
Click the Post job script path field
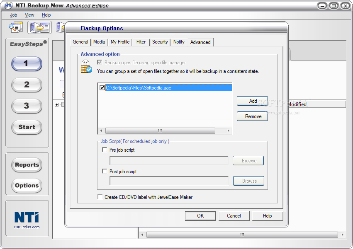169,181
